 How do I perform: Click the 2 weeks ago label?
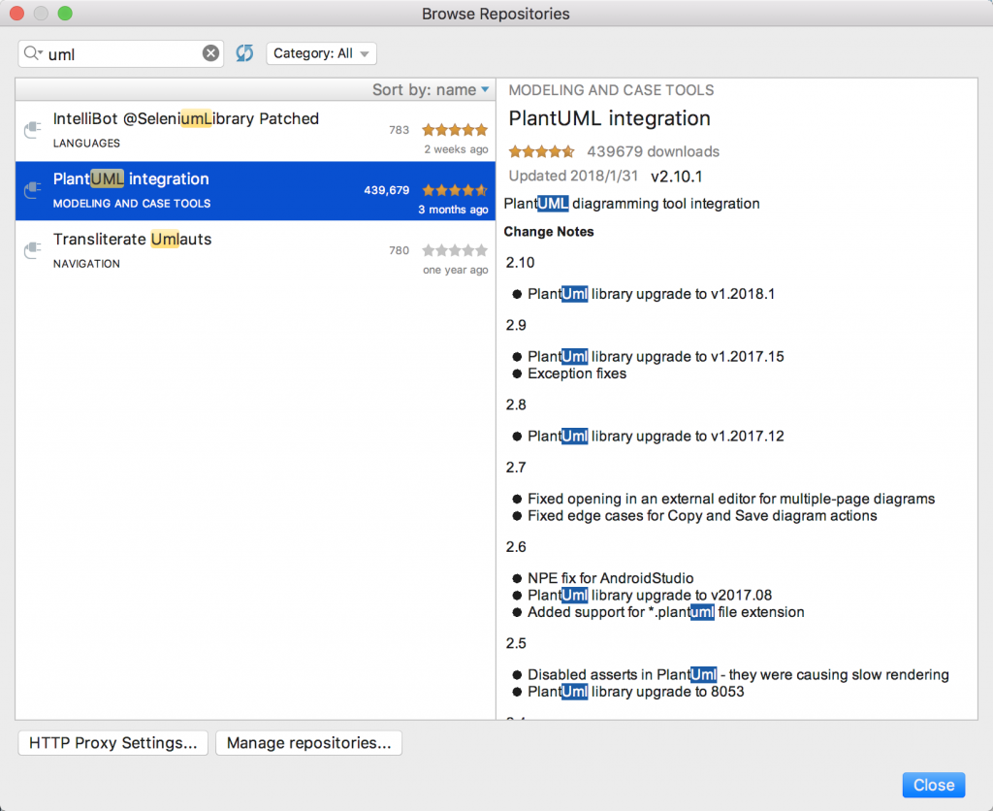coord(456,149)
